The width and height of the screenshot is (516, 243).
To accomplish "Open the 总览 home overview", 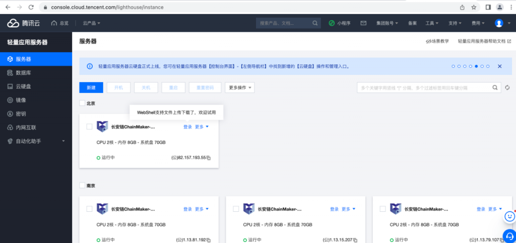I will point(60,23).
